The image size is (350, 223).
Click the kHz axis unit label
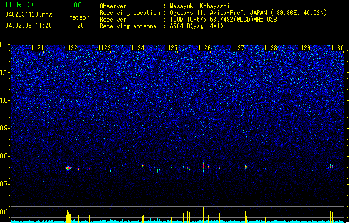tap(5, 45)
